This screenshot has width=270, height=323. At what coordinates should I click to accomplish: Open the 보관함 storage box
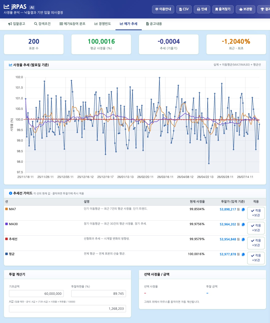245,9
